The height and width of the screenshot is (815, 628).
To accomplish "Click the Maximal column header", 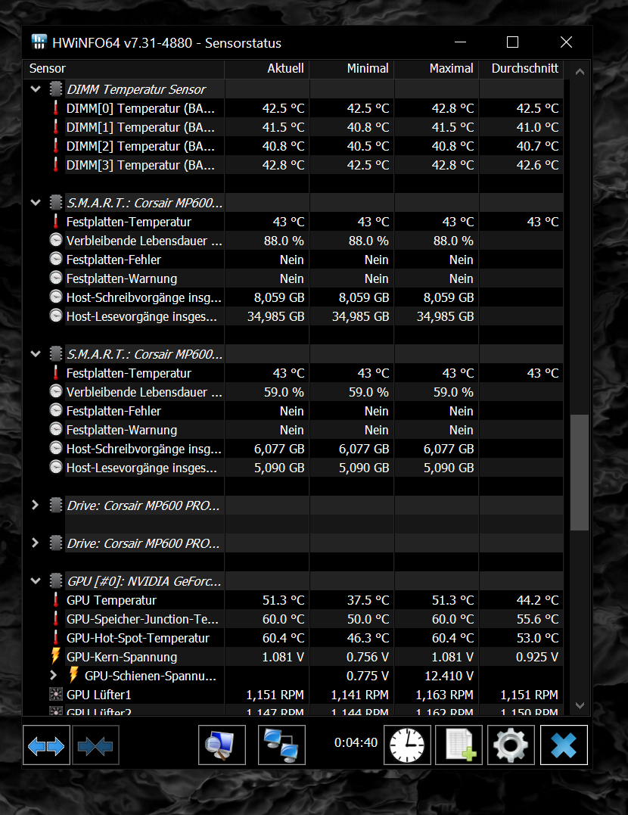I will (x=436, y=69).
